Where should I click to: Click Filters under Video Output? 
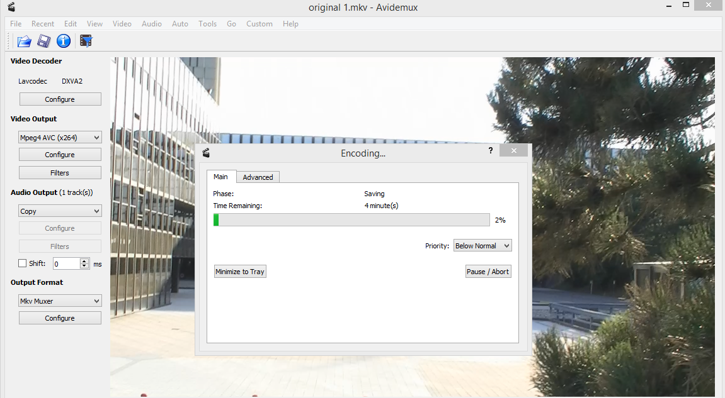[x=60, y=173]
